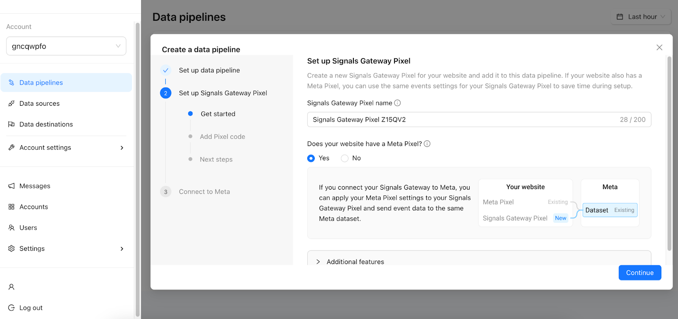
Task: Click the Data sources plug icon
Action: 11,103
